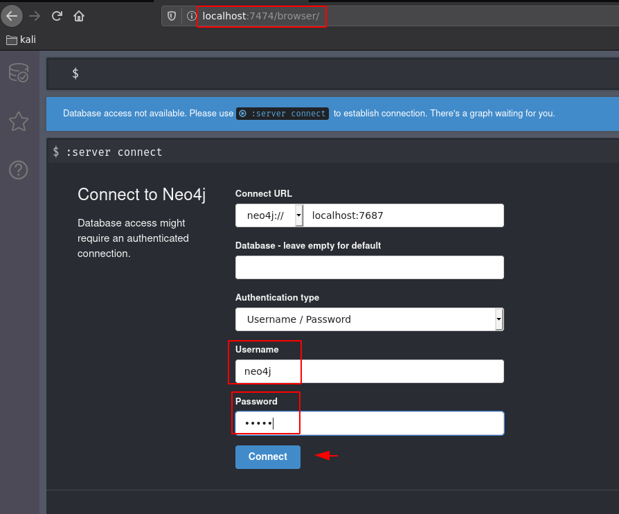Image resolution: width=619 pixels, height=514 pixels.
Task: Click the tracking protection shield icon
Action: pos(172,16)
